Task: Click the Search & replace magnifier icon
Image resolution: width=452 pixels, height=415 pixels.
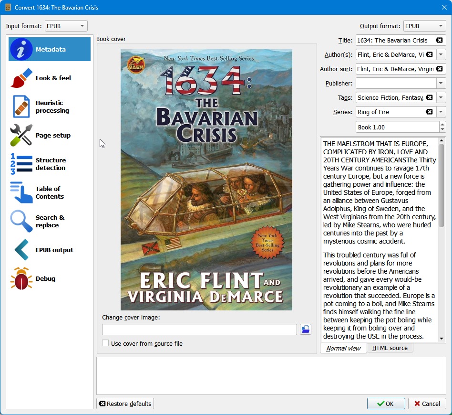Action: click(x=21, y=221)
